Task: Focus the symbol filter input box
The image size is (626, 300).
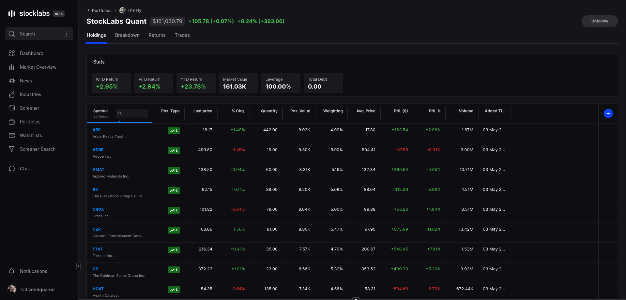Action: click(x=132, y=113)
